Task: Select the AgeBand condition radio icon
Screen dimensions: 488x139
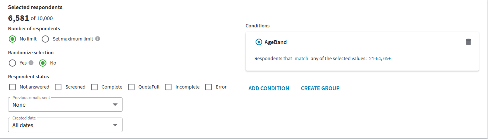Action: coord(259,42)
